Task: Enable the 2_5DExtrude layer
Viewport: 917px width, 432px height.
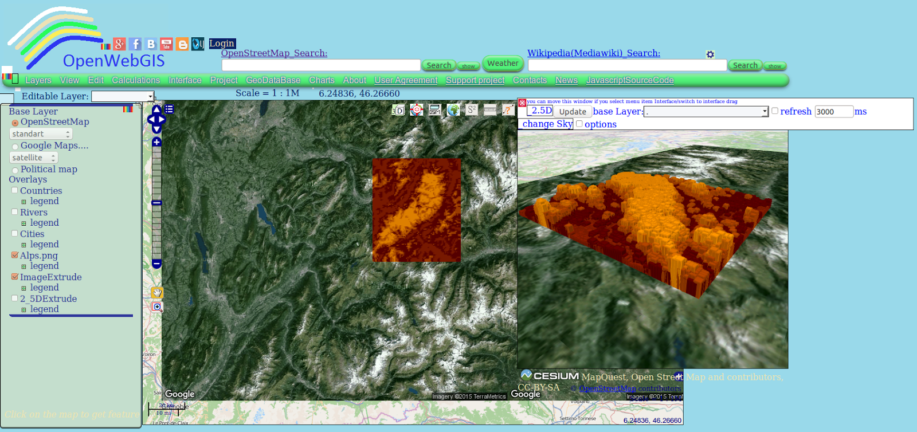Action: pos(15,298)
